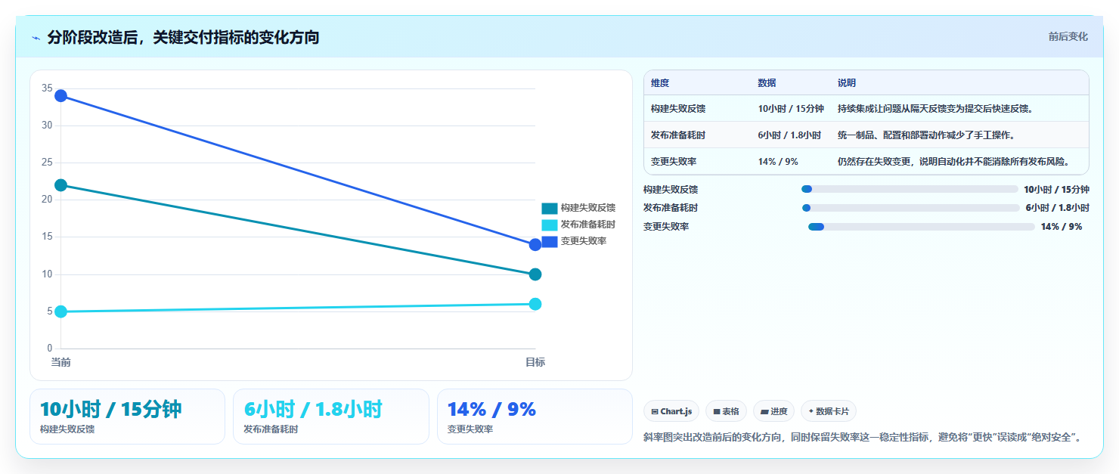Click the 变更失败率 data point at 当前
This screenshot has height=474, width=1119.
[x=61, y=96]
